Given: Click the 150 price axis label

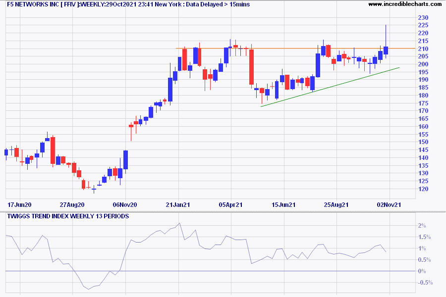Looking at the screenshot, I should (423, 142).
